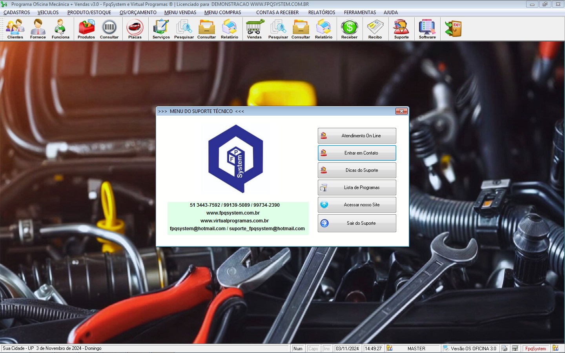Screen dimensions: 565x353
Task: Click the Atendimento On Line button
Action: point(357,136)
